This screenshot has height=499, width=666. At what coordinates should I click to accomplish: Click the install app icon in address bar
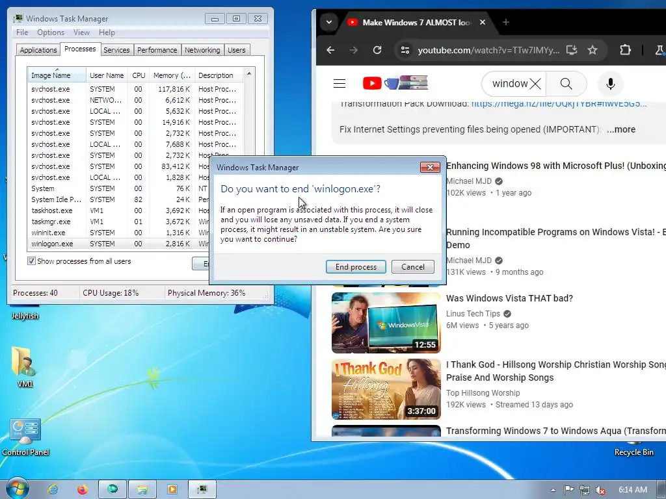(x=572, y=50)
